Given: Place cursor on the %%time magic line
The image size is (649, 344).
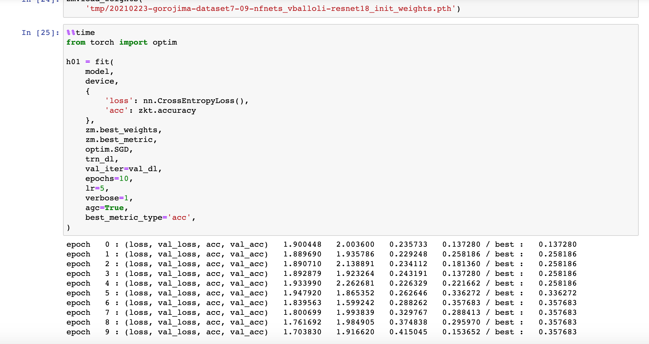Looking at the screenshot, I should (x=81, y=33).
